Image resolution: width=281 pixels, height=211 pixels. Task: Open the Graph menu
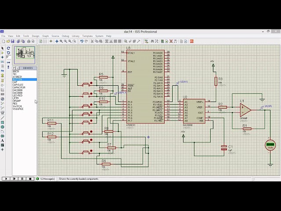[45, 36]
